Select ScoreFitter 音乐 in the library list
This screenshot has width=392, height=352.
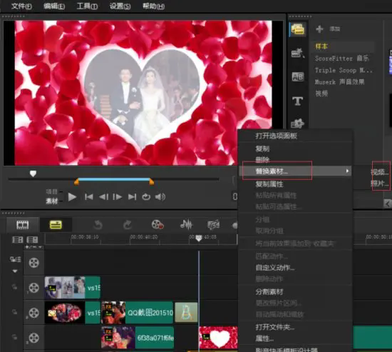pos(341,59)
